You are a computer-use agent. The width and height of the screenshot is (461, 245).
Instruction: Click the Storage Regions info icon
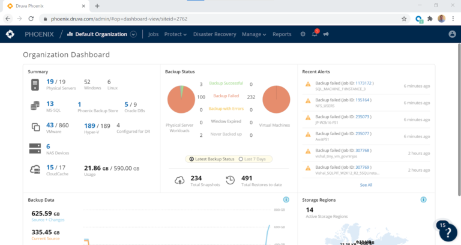pos(423,199)
